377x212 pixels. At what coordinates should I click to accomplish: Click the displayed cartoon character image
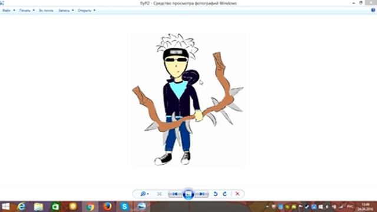tap(188, 100)
